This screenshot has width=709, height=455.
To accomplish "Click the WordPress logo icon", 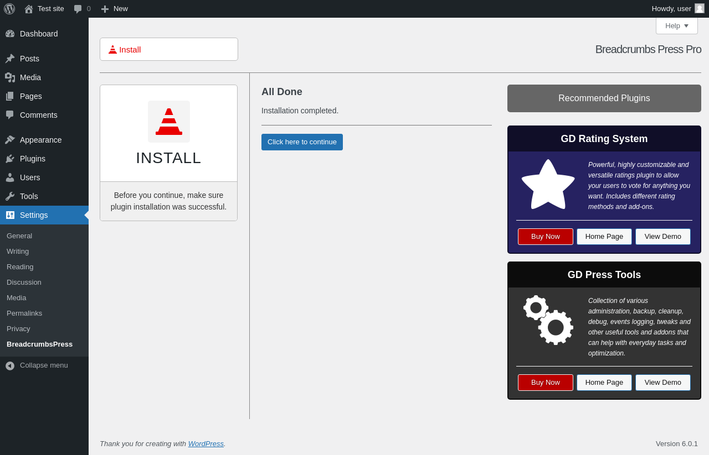I will pyautogui.click(x=9, y=9).
